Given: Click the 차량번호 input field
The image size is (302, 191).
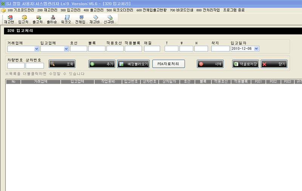Looking at the screenshot, I should [15, 66].
